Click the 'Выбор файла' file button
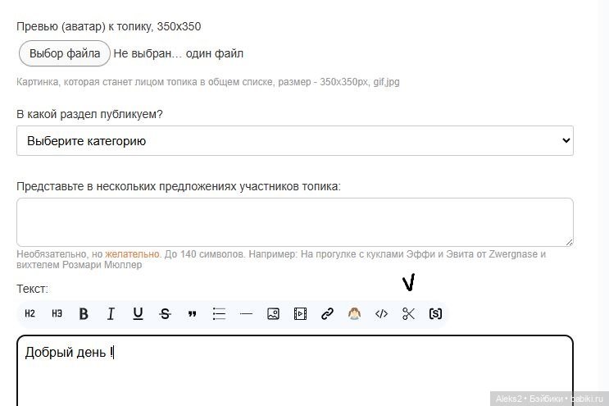 pos(65,53)
